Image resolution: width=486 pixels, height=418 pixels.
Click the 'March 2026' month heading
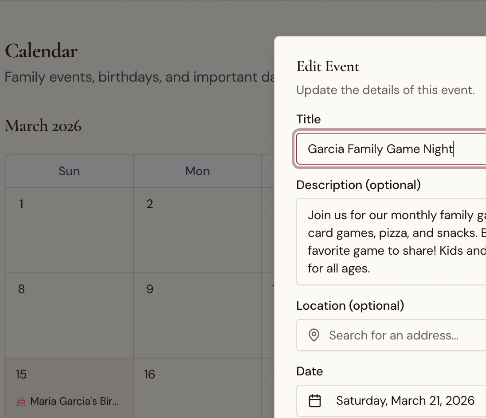click(x=43, y=126)
